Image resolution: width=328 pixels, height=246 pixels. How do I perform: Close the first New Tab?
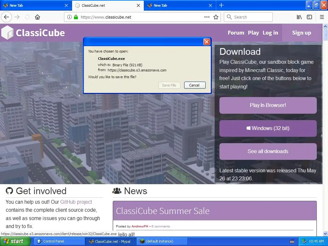tap(66, 5)
